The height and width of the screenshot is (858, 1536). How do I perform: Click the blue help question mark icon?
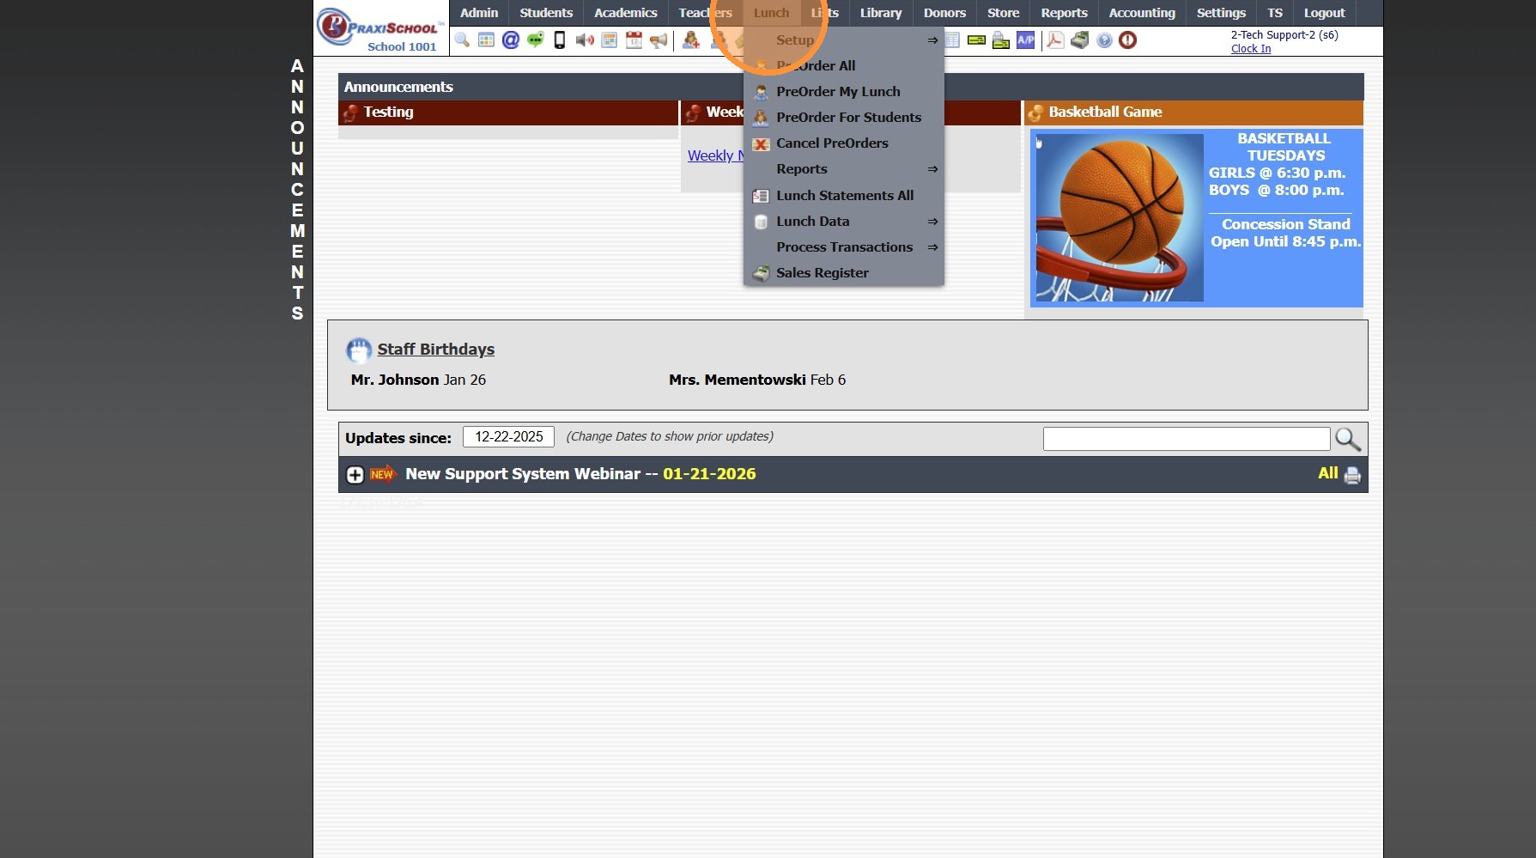click(x=1104, y=40)
